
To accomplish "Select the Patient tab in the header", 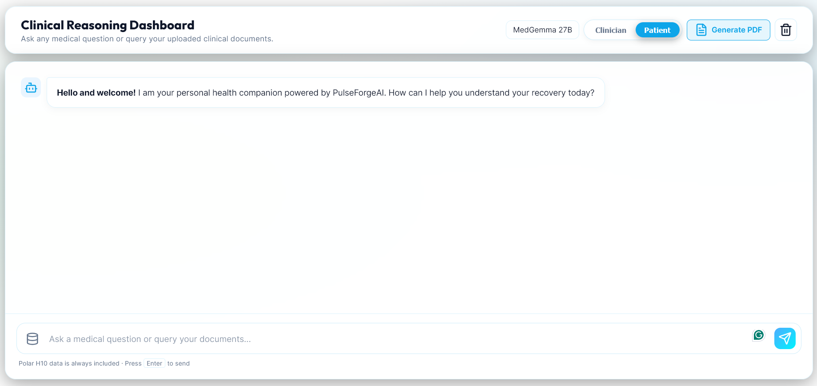I will pyautogui.click(x=657, y=30).
